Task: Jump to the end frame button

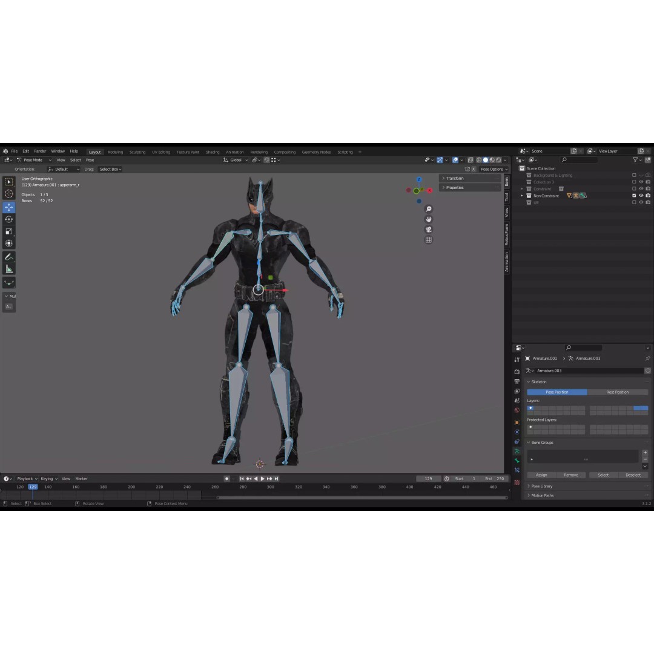Action: pos(277,479)
